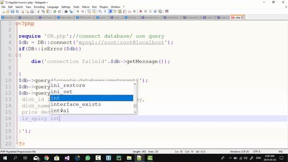The width and height of the screenshot is (288, 162).
Task: Open the Function List panel icon
Action: point(125,11)
